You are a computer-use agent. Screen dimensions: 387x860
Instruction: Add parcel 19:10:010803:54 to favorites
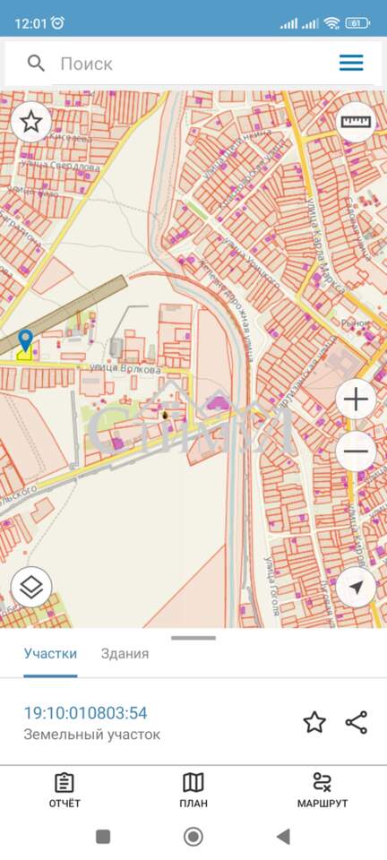tap(314, 722)
